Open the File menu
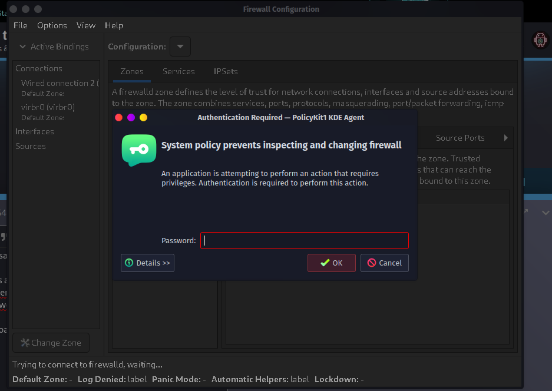 [x=21, y=25]
